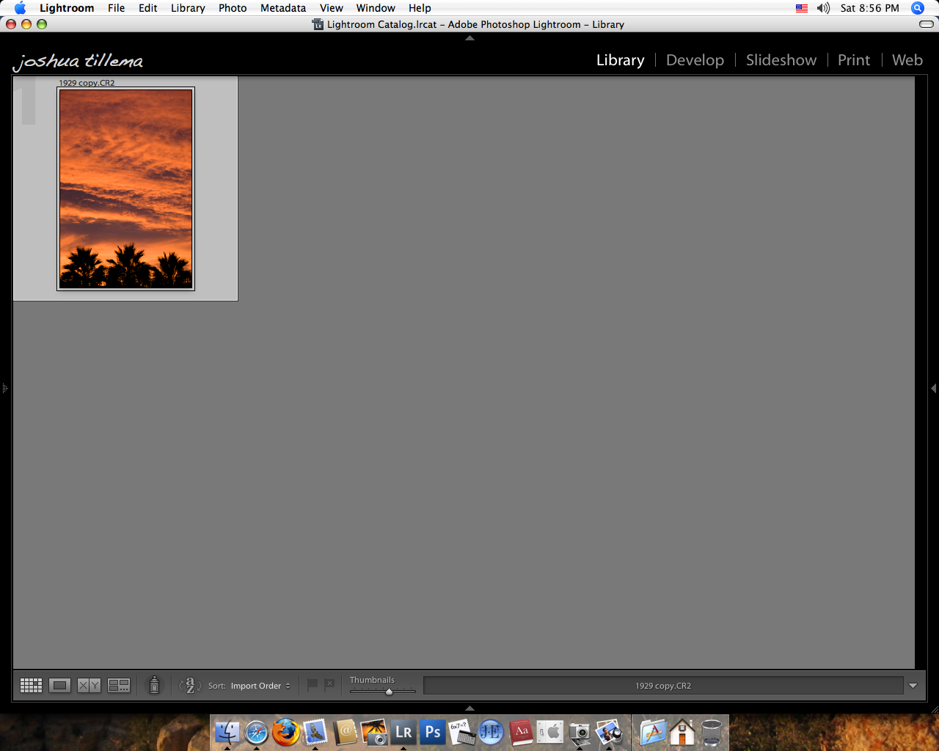Open Finder from the Dock
The width and height of the screenshot is (939, 751).
coord(227,732)
